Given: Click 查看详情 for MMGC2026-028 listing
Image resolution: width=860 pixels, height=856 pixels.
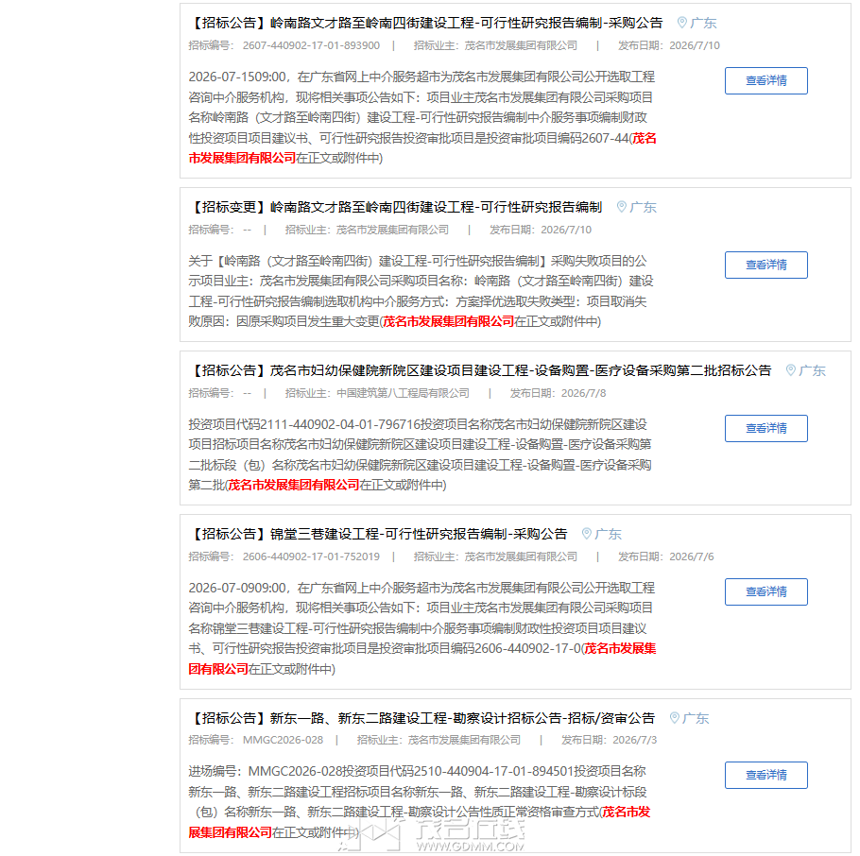Looking at the screenshot, I should (765, 775).
